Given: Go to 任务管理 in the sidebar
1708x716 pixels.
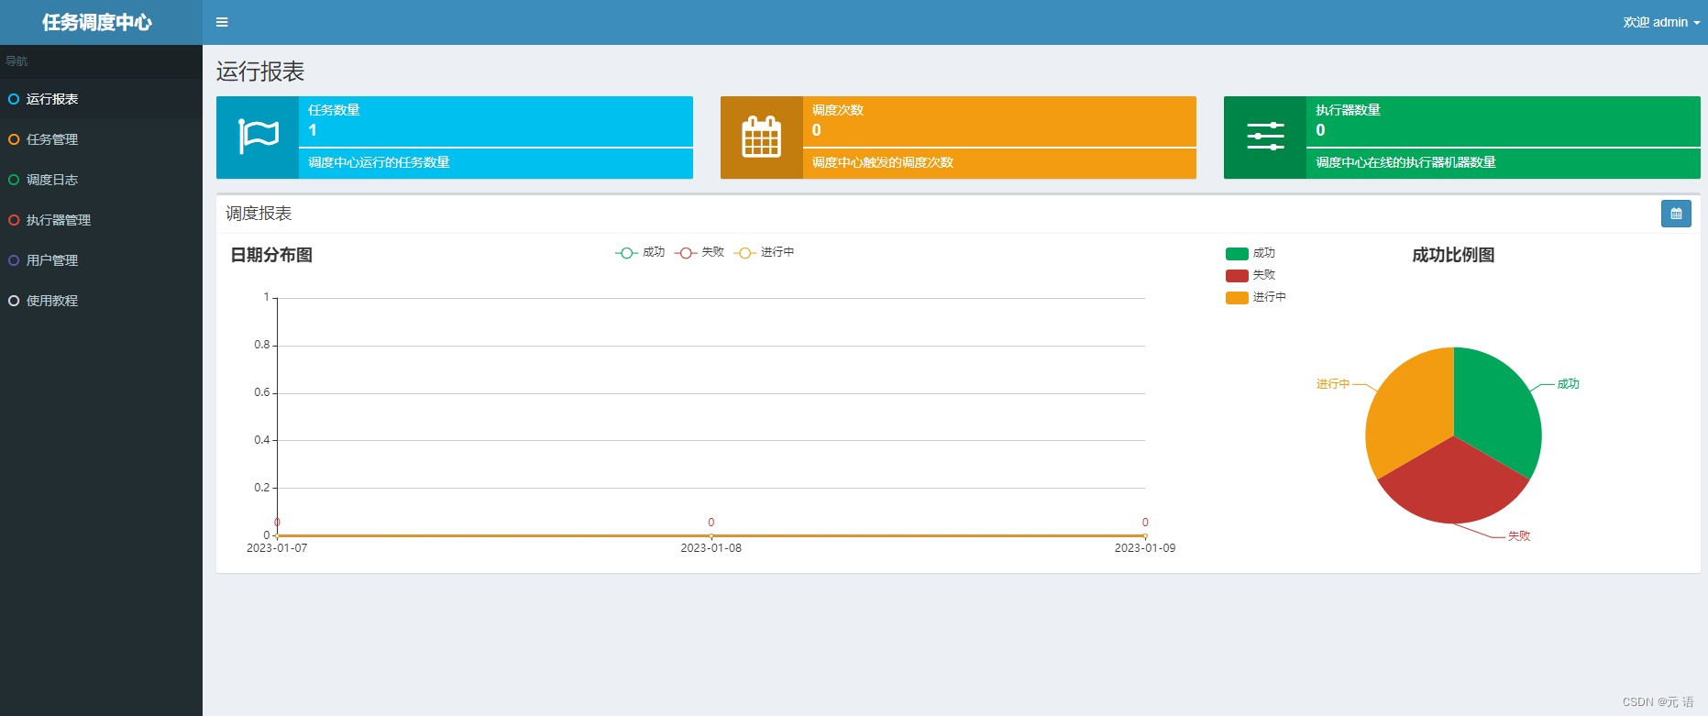Looking at the screenshot, I should [101, 139].
